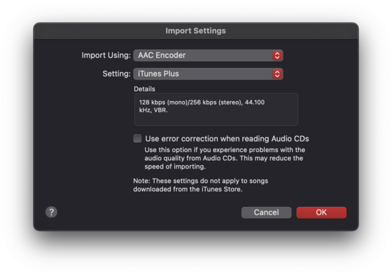Click the 'kHz, VBR.' line in Details
392x275 pixels.
tap(153, 110)
